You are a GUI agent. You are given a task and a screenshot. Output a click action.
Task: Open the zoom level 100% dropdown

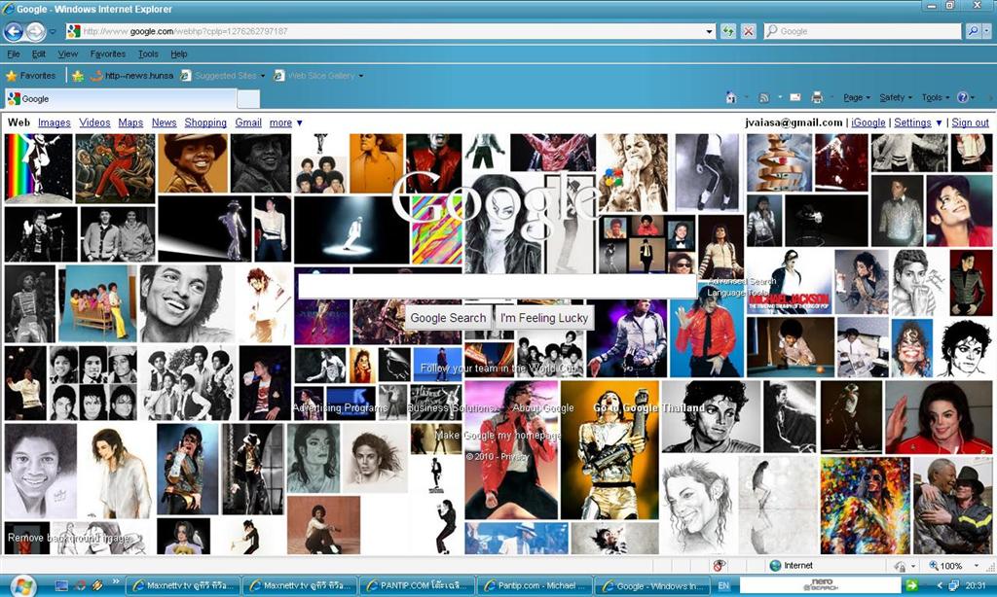tap(977, 565)
